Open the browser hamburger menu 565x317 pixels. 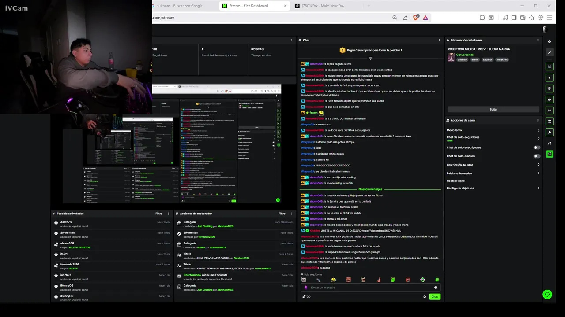550,18
